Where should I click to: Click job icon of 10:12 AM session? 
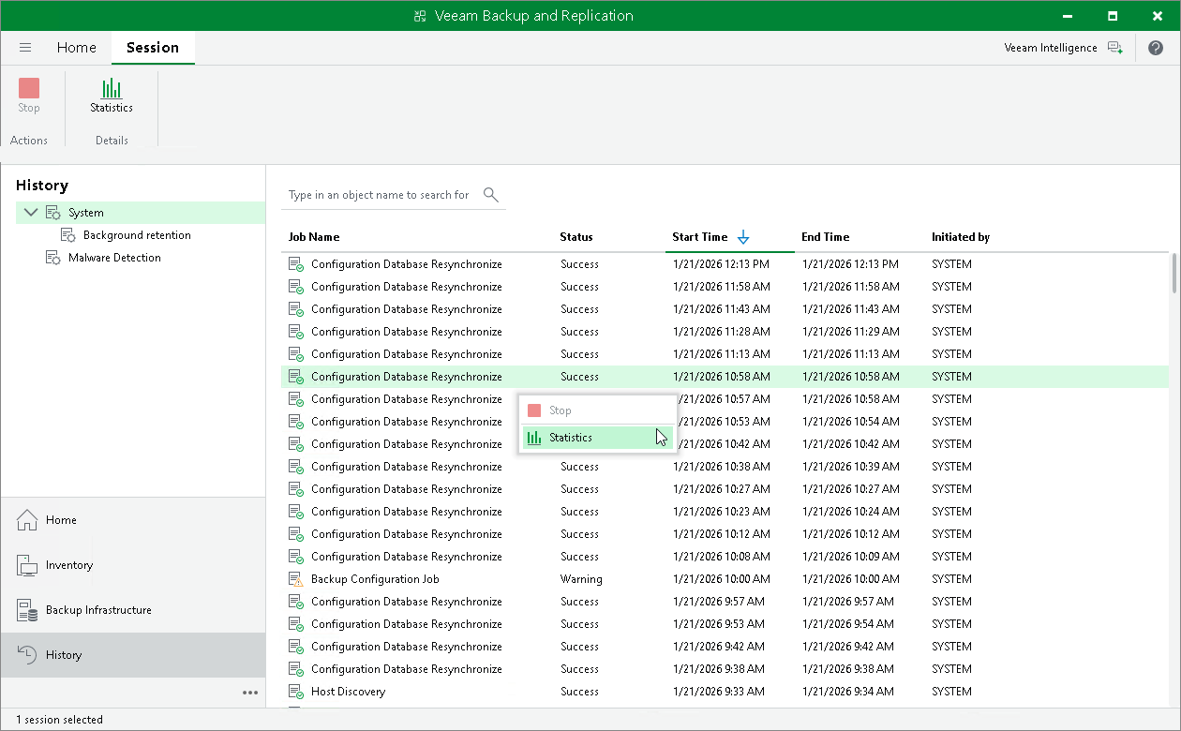296,534
